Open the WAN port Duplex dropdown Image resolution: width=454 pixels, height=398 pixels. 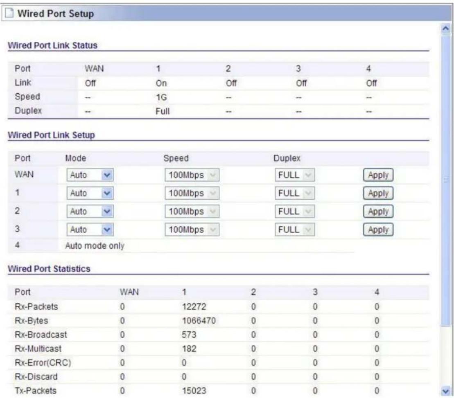[x=294, y=175]
